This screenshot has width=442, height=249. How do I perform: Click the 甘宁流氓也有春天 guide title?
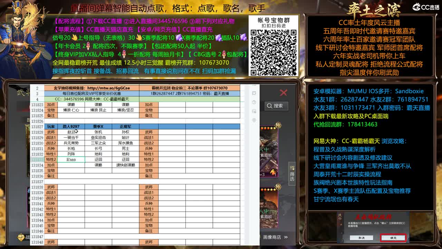click(336, 199)
